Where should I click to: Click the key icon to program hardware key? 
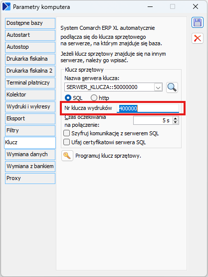point(67,156)
